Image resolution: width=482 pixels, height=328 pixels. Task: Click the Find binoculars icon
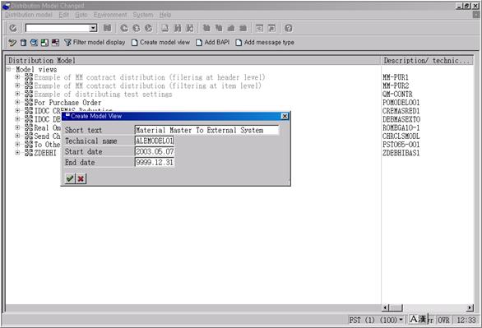[x=178, y=28]
